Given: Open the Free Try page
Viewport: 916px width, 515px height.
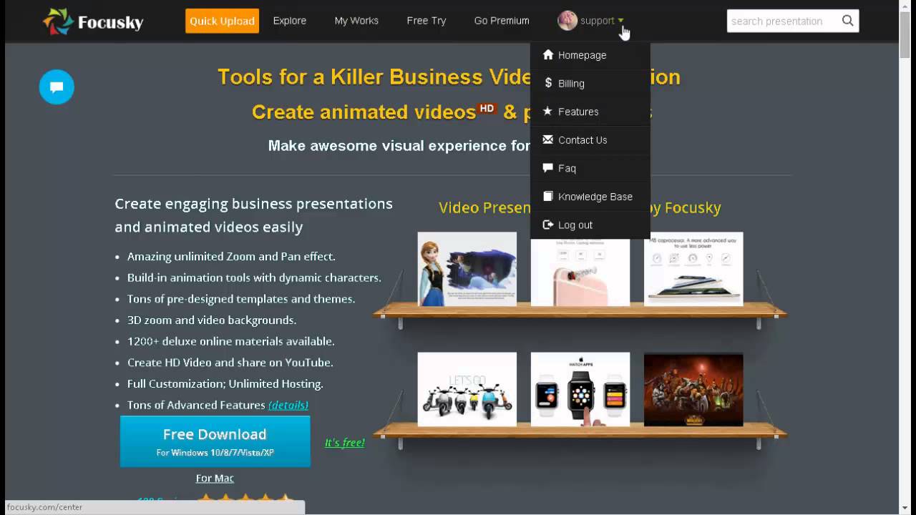Looking at the screenshot, I should point(427,21).
